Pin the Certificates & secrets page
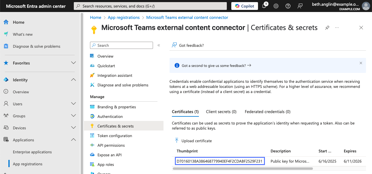 (327, 28)
